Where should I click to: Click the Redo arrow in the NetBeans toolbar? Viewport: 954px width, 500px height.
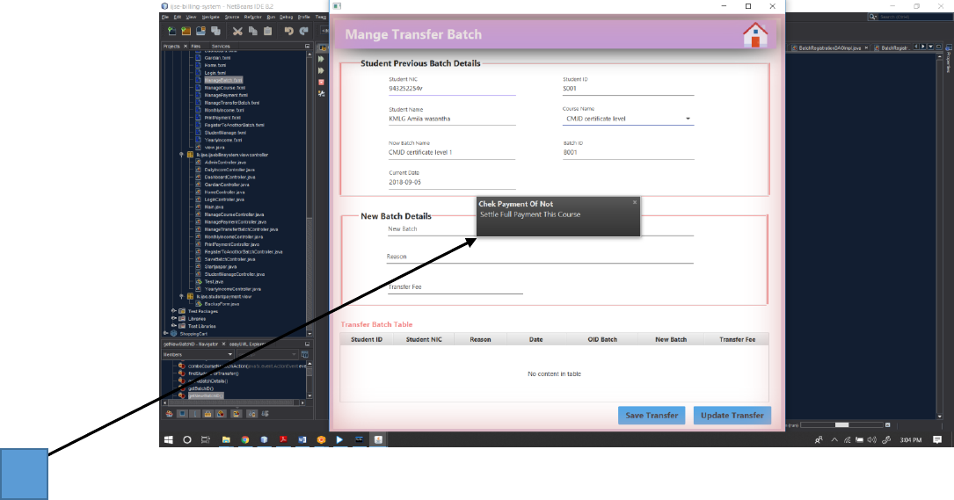coord(303,31)
